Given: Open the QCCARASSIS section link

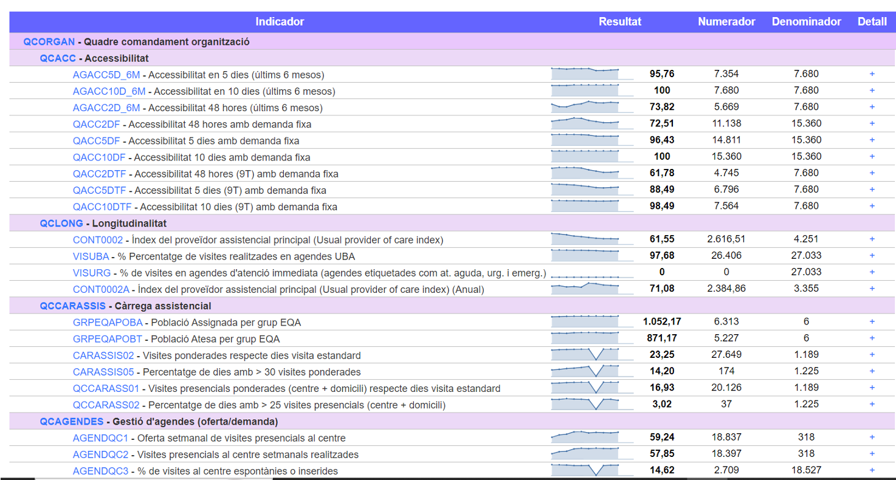Looking at the screenshot, I should click(x=72, y=306).
